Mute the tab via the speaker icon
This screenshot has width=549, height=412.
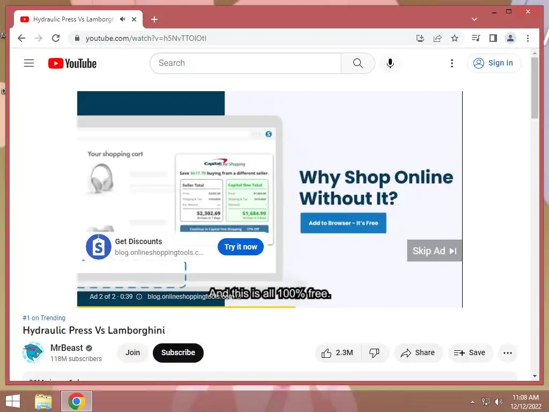tap(122, 19)
